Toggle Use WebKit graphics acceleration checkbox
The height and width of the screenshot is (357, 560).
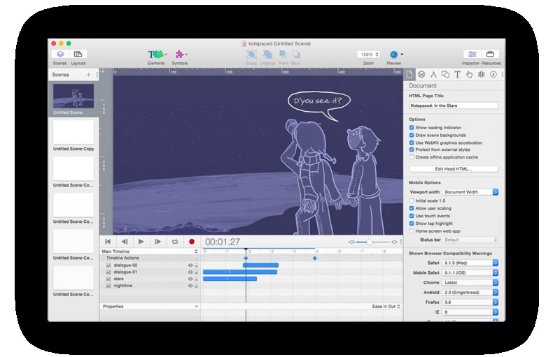pyautogui.click(x=412, y=143)
